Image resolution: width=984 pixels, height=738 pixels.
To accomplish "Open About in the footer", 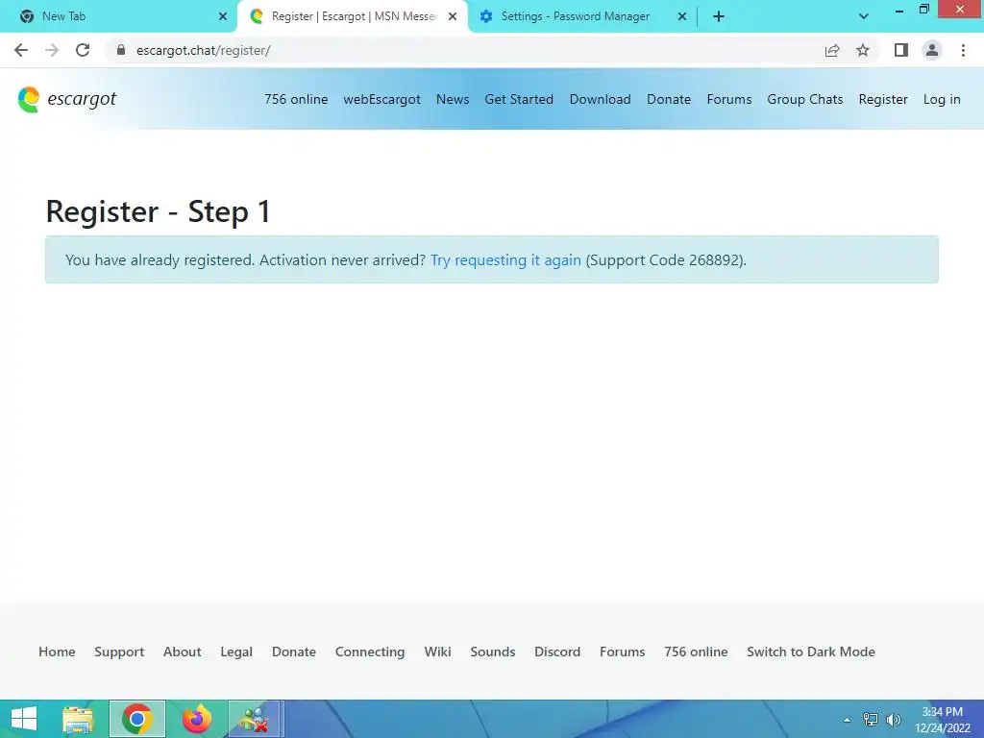I will 182,652.
